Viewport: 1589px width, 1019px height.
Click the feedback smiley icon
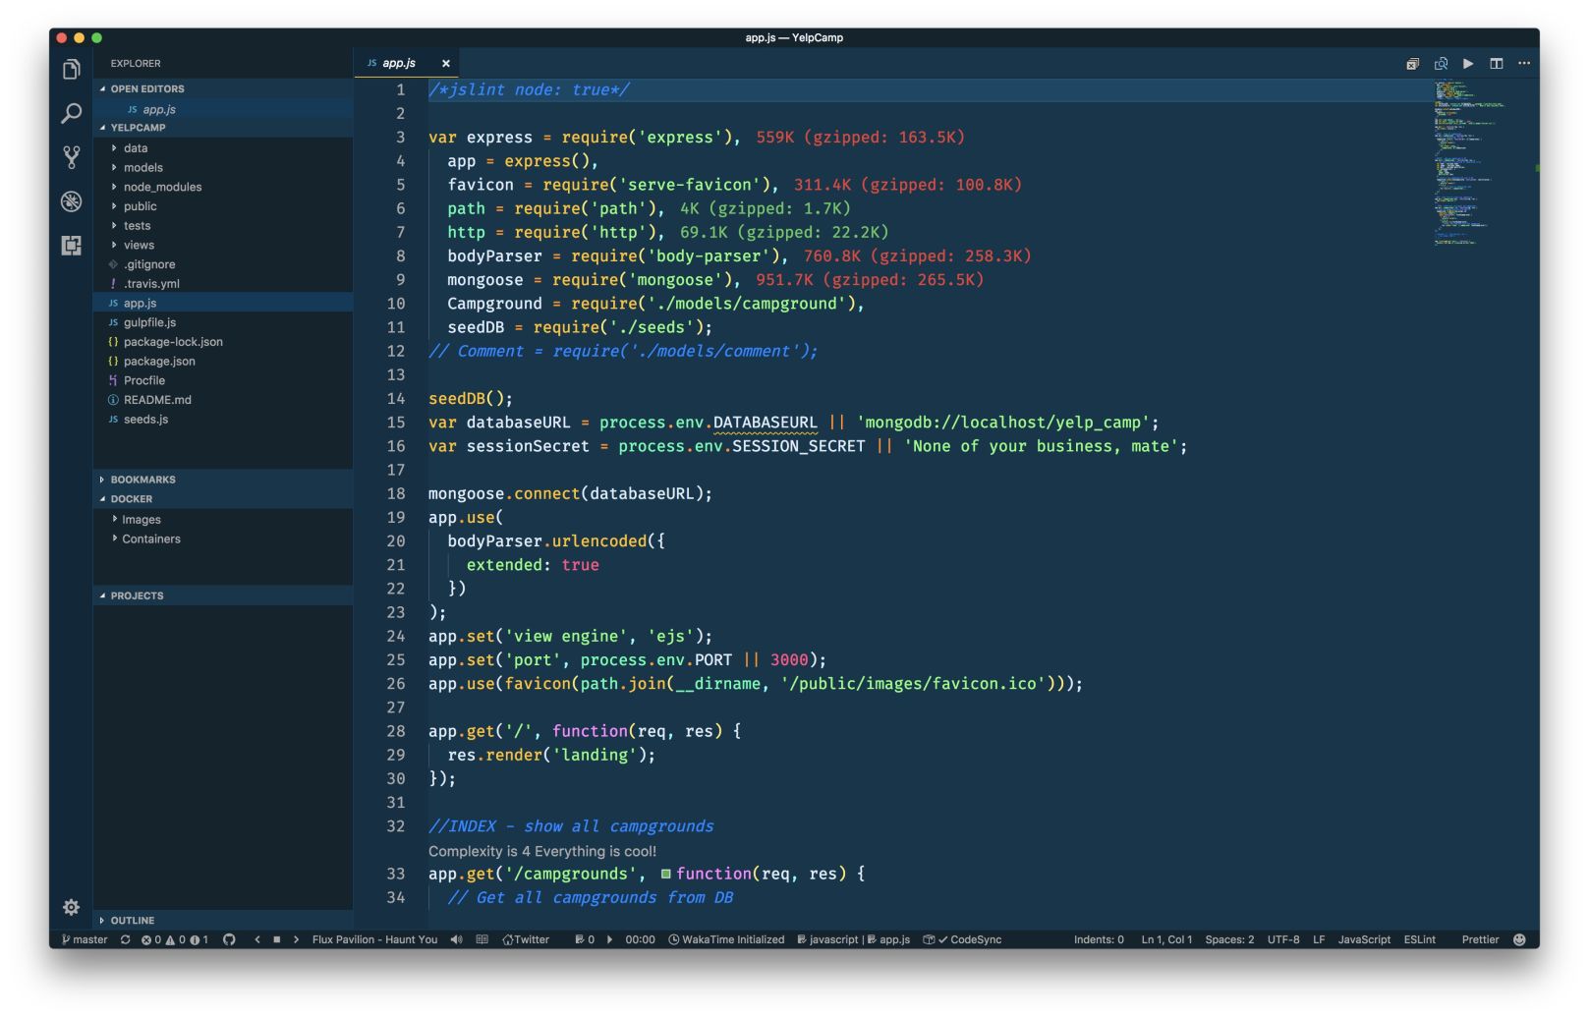[x=1519, y=939]
